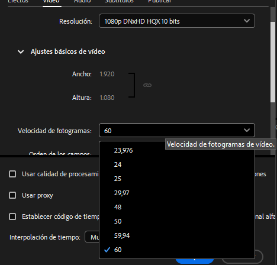The height and width of the screenshot is (265, 277).
Task: Open the Publicar tab
Action: click(x=159, y=2)
